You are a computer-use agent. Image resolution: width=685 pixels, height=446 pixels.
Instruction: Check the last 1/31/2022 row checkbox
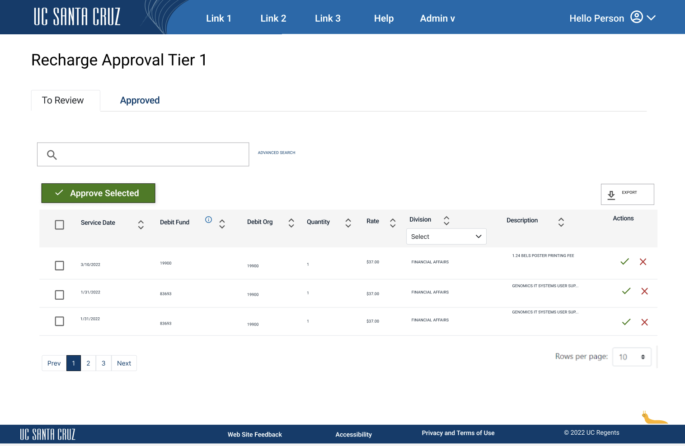click(59, 321)
